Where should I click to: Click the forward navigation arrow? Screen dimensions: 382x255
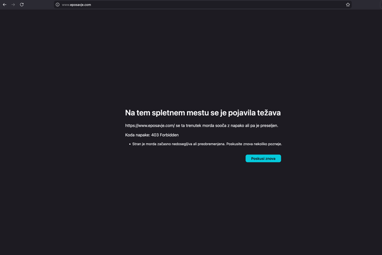pos(13,5)
